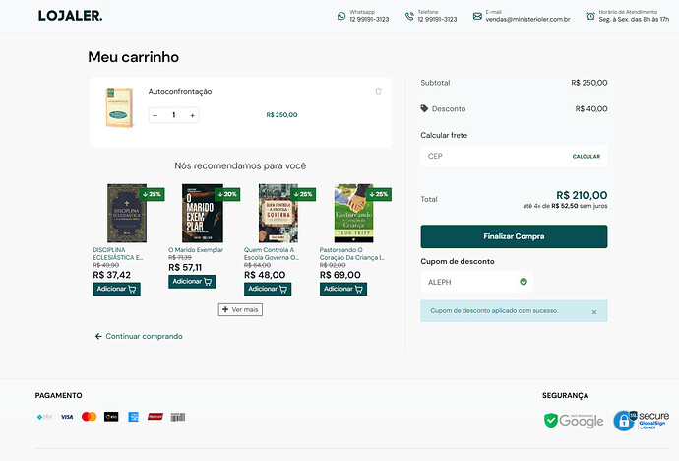Add O Marido Exemplar to cart
The image size is (679, 461).
(x=192, y=282)
